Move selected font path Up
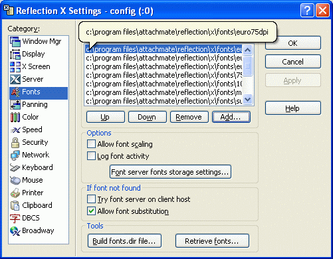 pyautogui.click(x=106, y=117)
